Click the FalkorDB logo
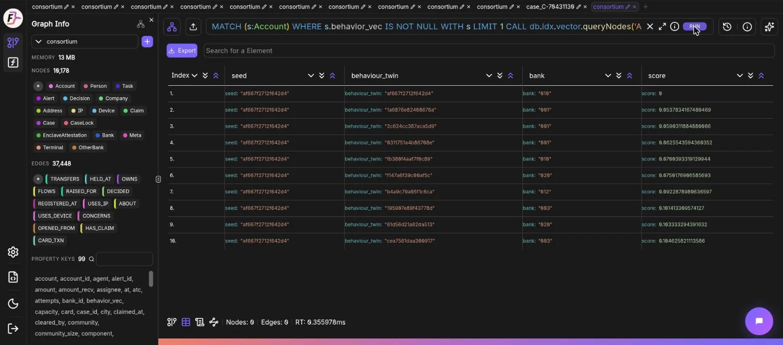The image size is (783, 345). (13, 18)
